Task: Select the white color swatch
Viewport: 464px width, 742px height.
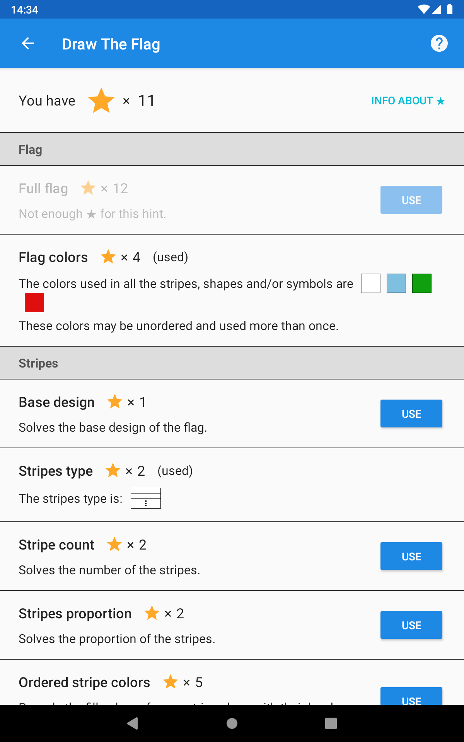Action: (371, 283)
